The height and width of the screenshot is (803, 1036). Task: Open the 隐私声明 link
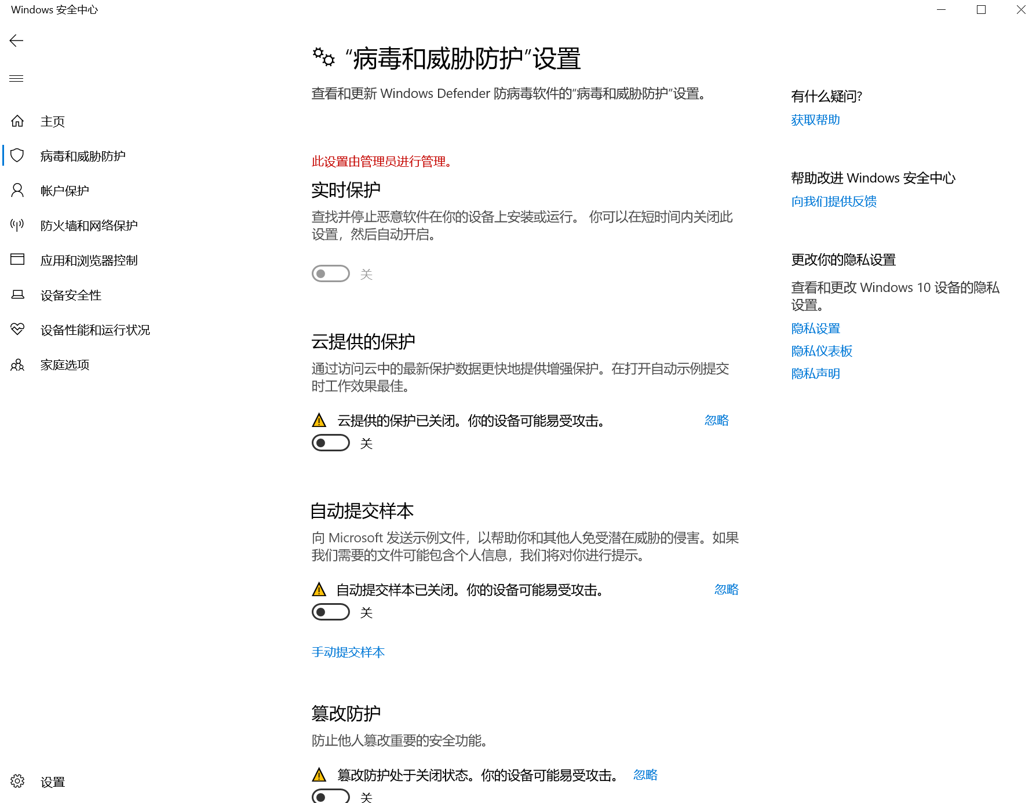[x=815, y=374]
